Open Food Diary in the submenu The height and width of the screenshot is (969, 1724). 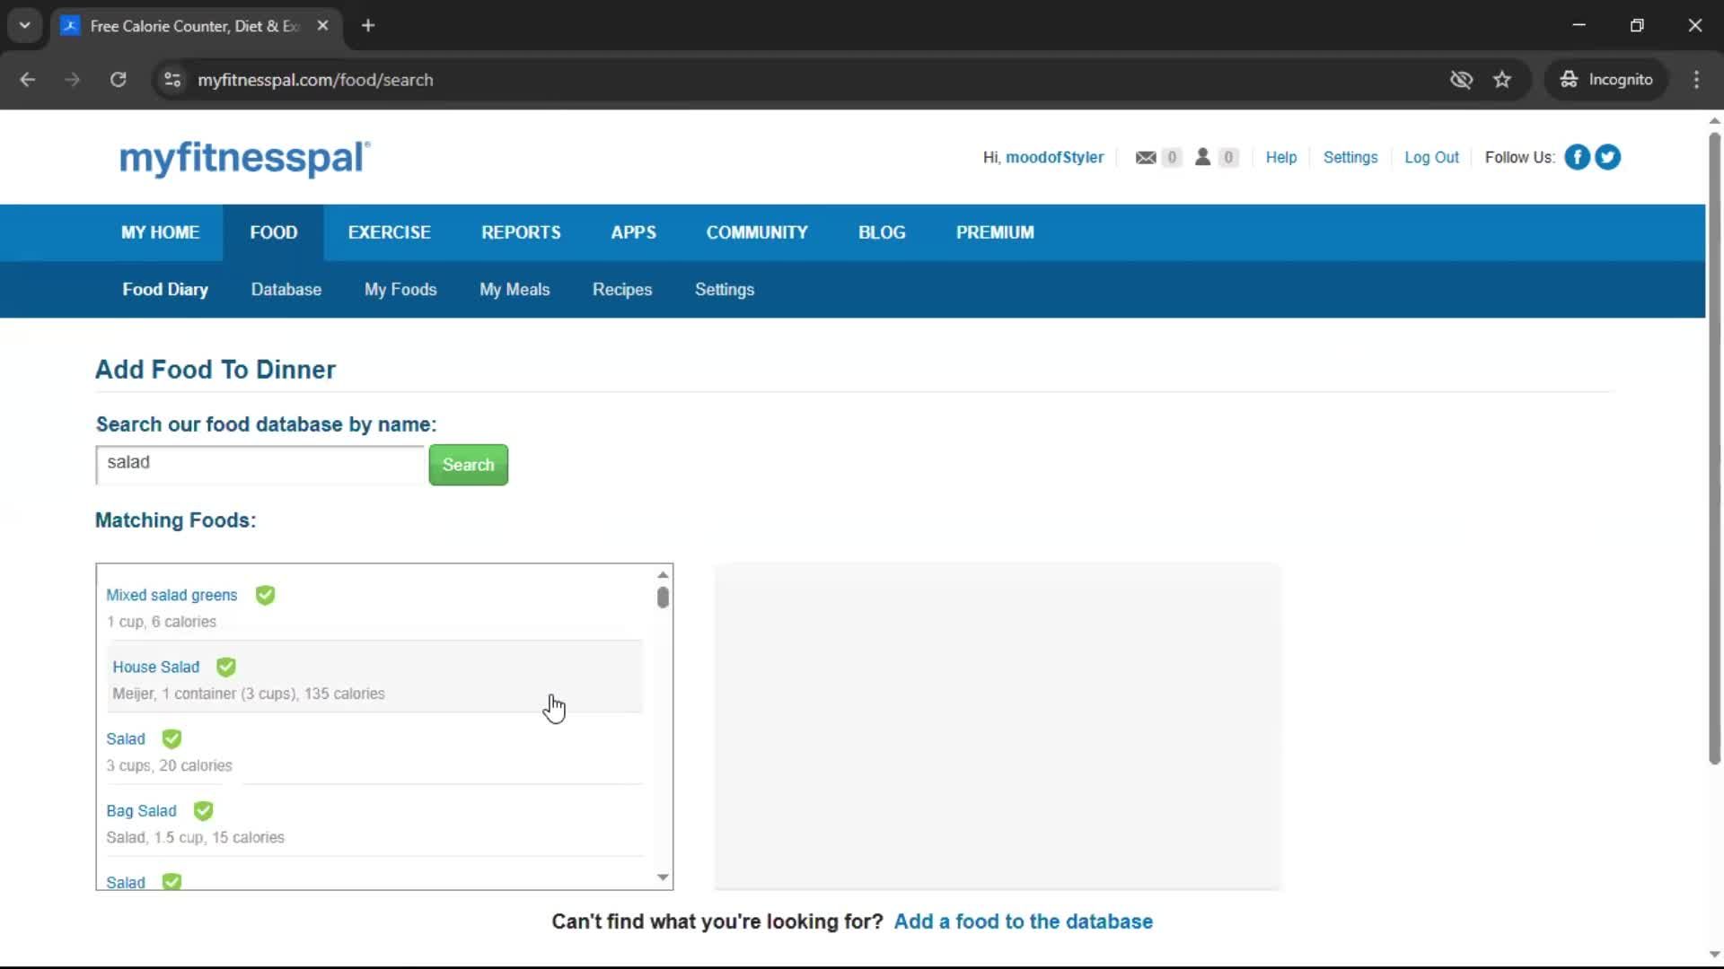pos(165,289)
